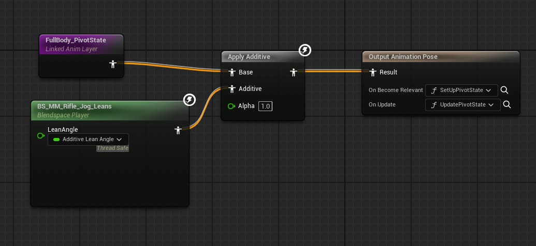
Task: Click the LeanAngle green input pin
Action: (x=41, y=136)
